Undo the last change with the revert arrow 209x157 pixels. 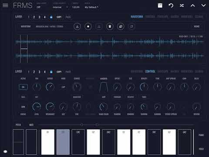tap(171, 6)
